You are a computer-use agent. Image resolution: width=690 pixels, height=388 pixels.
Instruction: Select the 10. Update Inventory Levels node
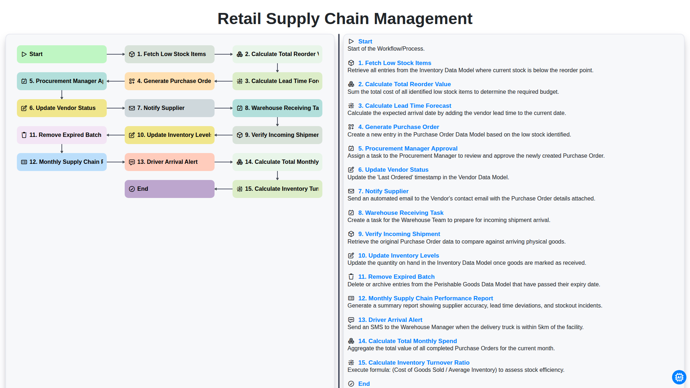click(x=170, y=135)
